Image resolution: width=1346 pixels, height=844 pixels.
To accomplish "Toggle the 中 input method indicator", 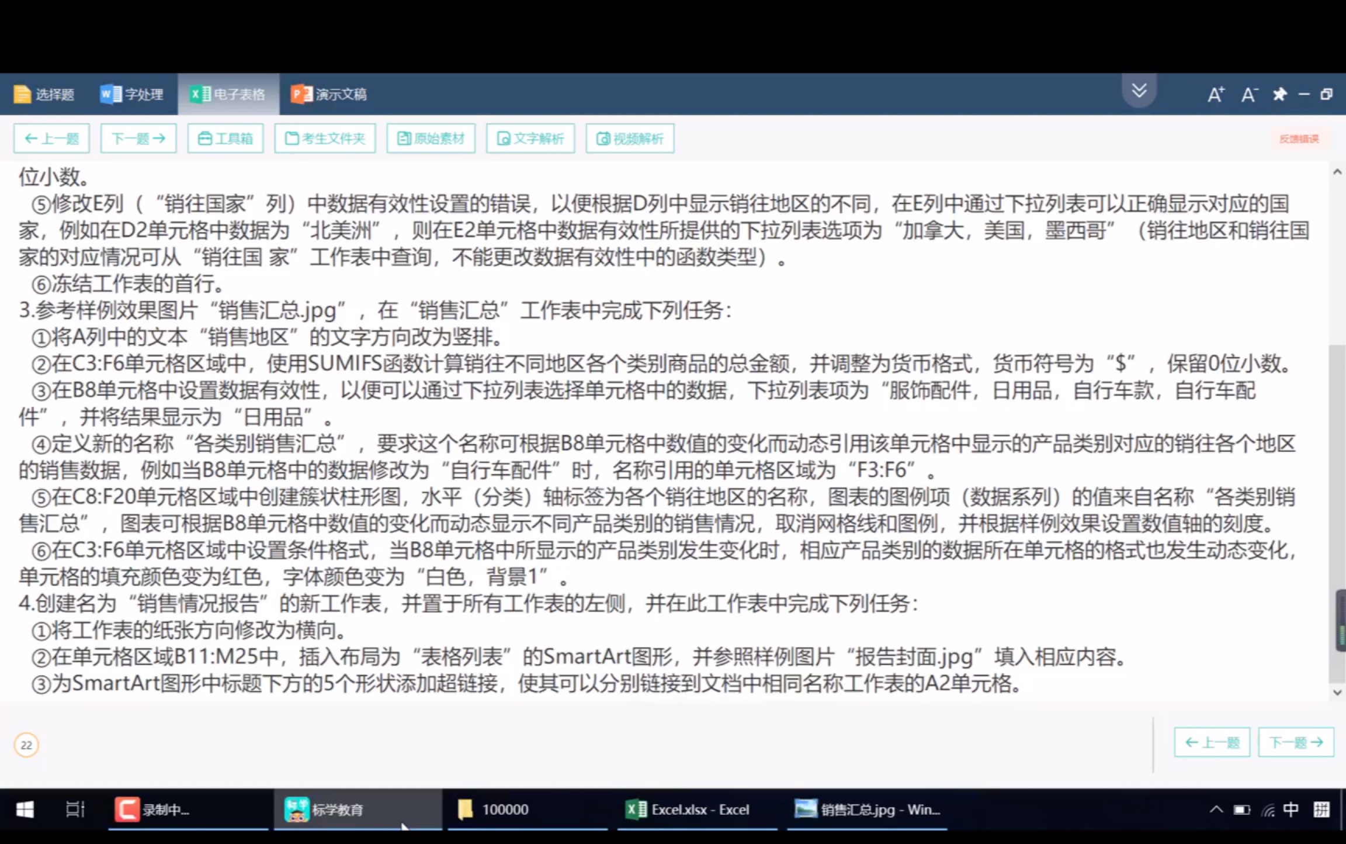I will click(x=1291, y=810).
